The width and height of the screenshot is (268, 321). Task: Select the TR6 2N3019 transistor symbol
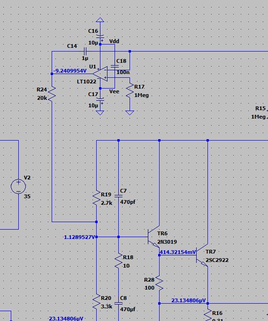point(153,237)
